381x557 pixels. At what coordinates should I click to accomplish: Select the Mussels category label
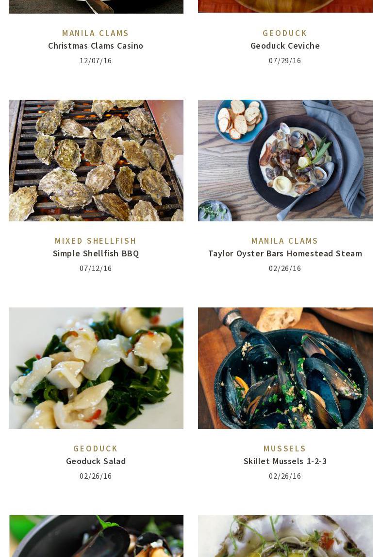click(x=285, y=449)
